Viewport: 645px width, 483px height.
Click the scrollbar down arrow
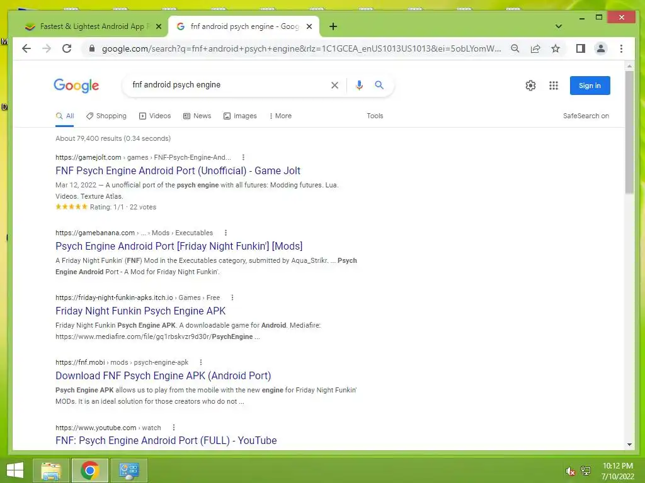coord(629,445)
